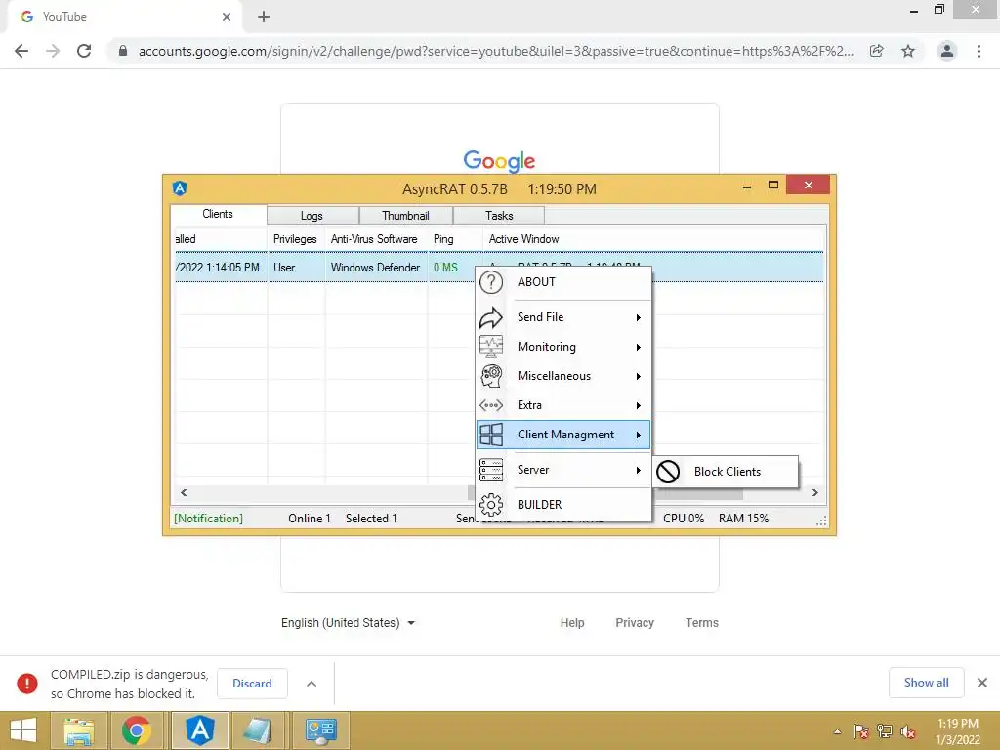Click muted volume icon in tray
The height and width of the screenshot is (750, 1000).
(908, 732)
